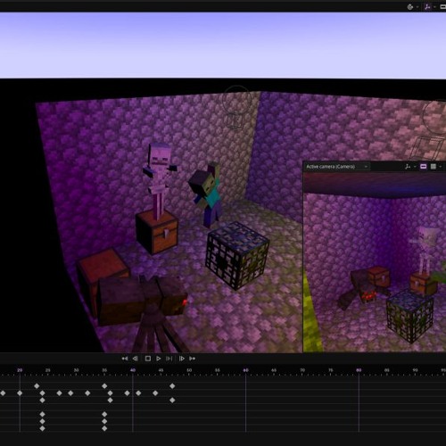Click frame 70 label on timeline ruler
This screenshot has width=446, height=446.
(x=302, y=370)
